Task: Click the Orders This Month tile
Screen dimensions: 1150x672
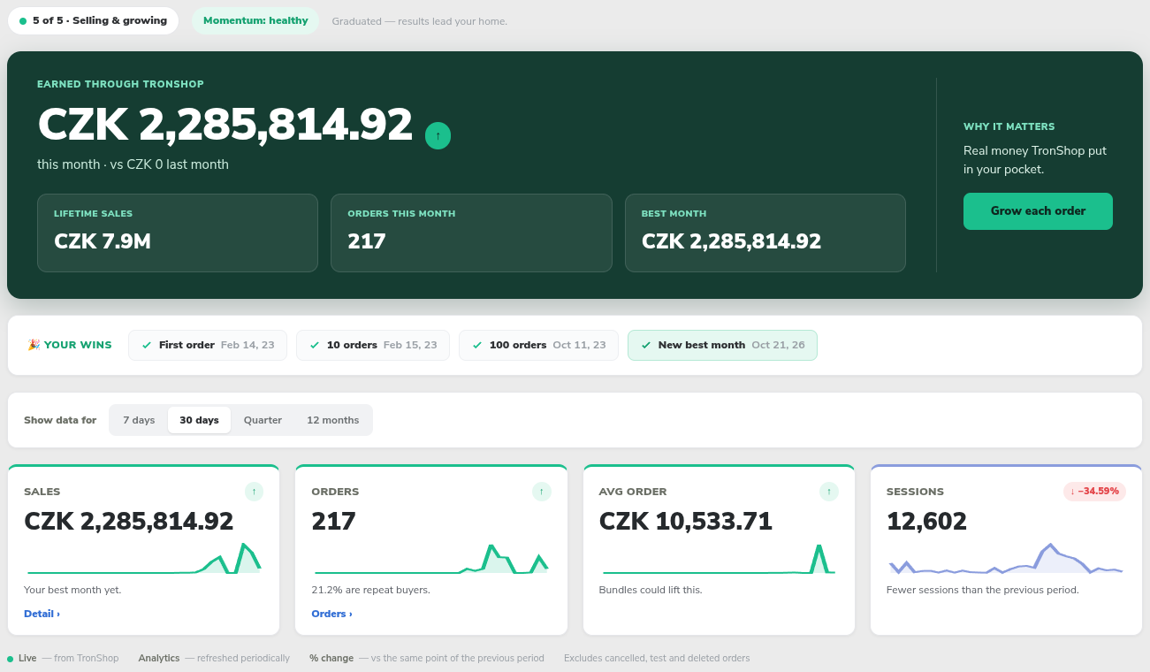Action: tap(471, 233)
